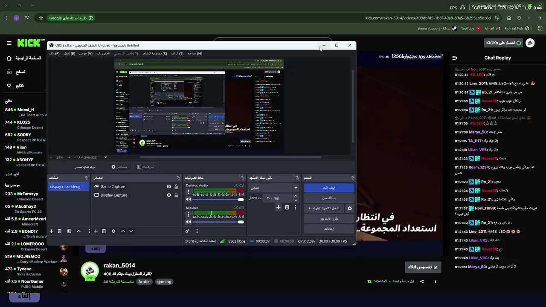
Task: Open scenes panel extra options dots
Action: (89, 231)
